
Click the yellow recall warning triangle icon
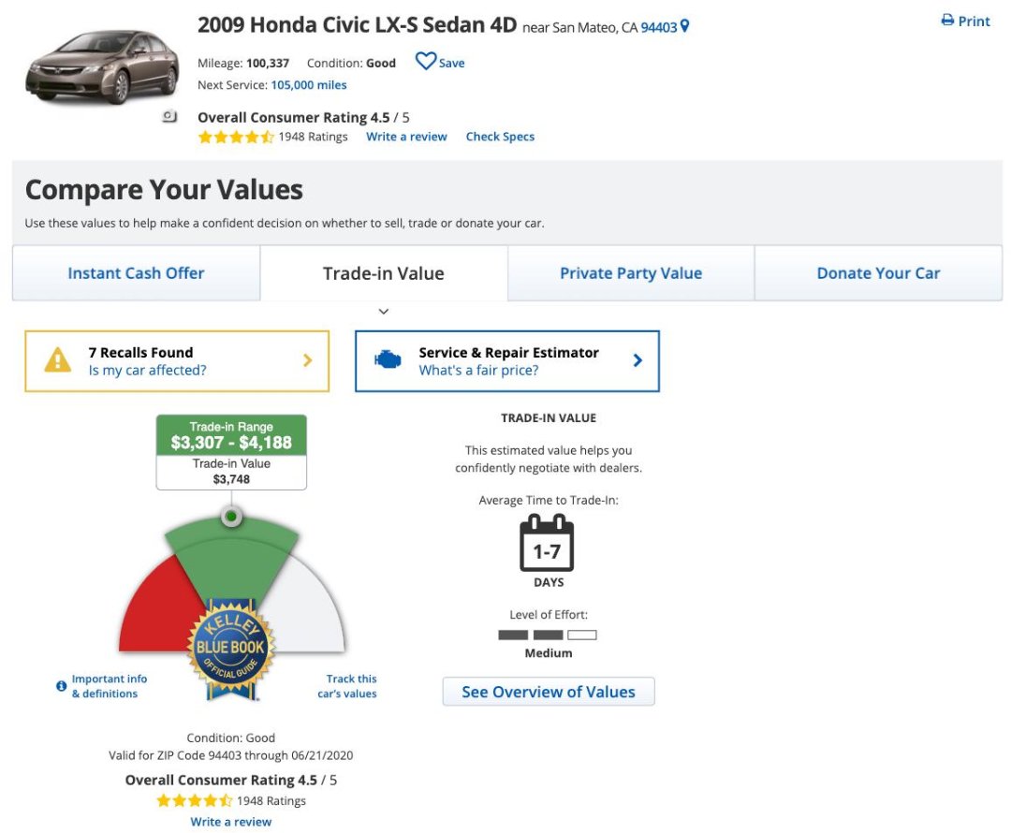(58, 360)
